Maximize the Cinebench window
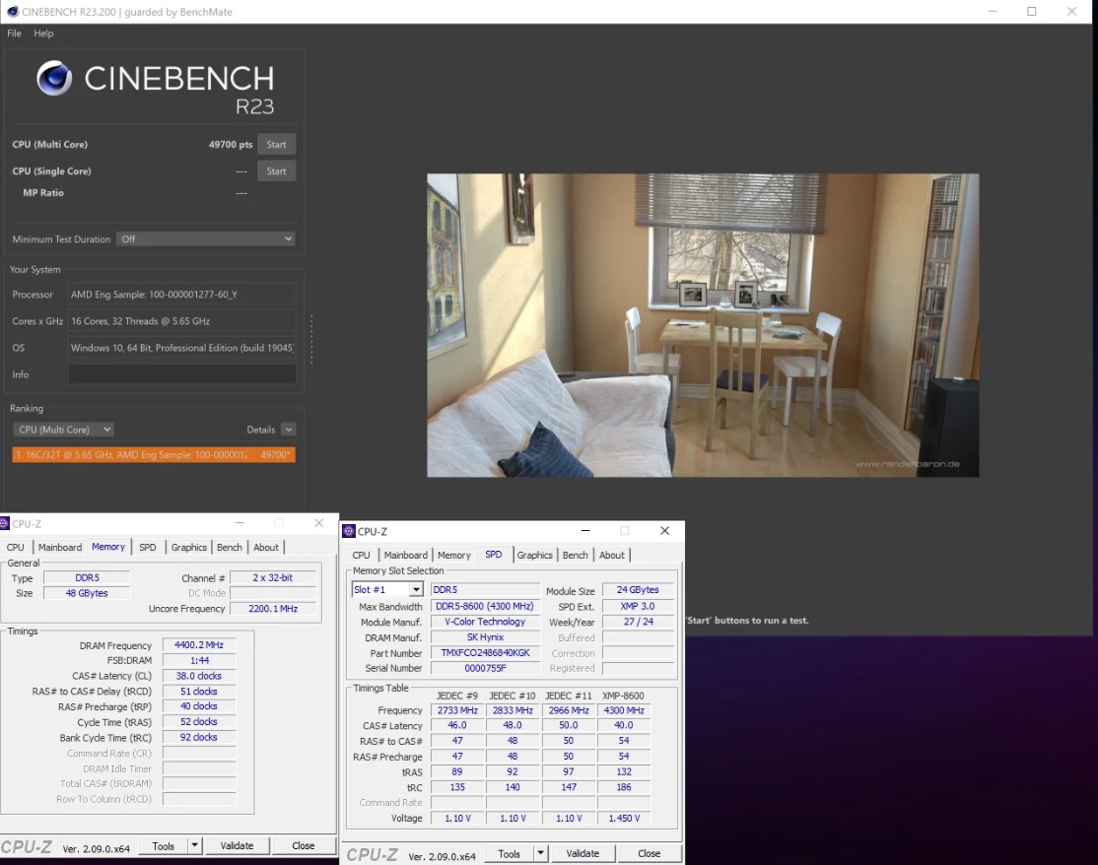 (1032, 11)
